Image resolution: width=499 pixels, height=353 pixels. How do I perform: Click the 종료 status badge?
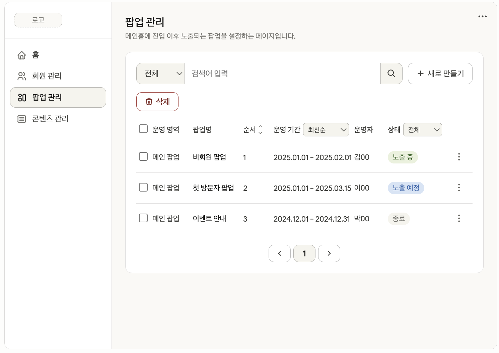399,219
